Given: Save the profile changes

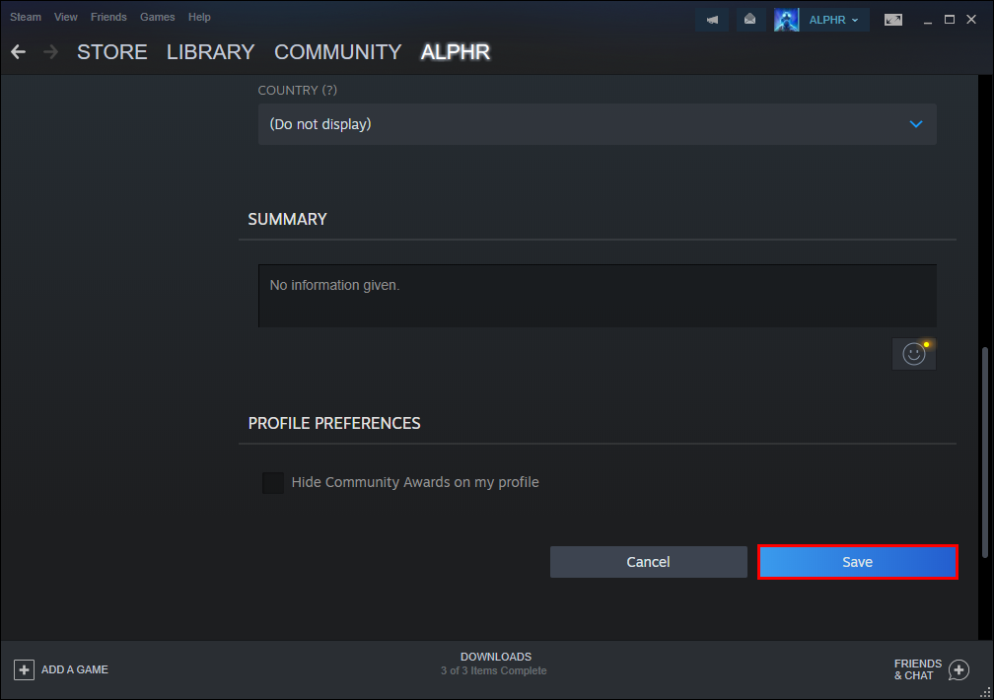Looking at the screenshot, I should [x=858, y=562].
